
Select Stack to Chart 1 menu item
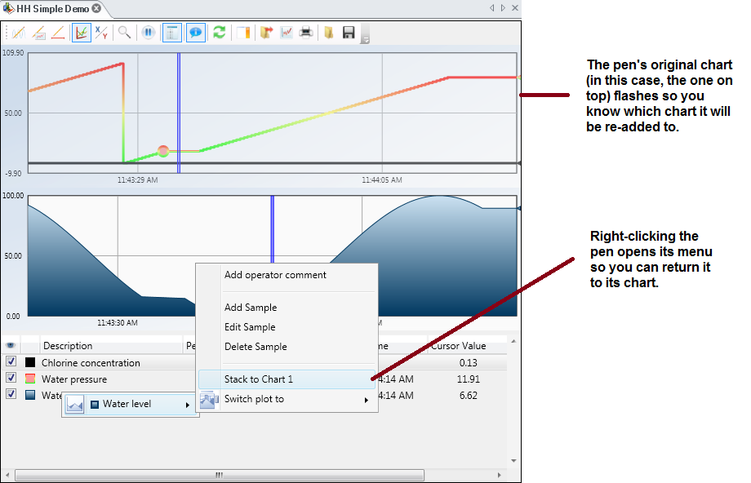pyautogui.click(x=258, y=379)
